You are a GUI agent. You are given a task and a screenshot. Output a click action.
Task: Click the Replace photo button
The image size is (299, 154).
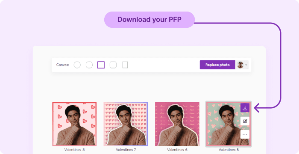217,65
